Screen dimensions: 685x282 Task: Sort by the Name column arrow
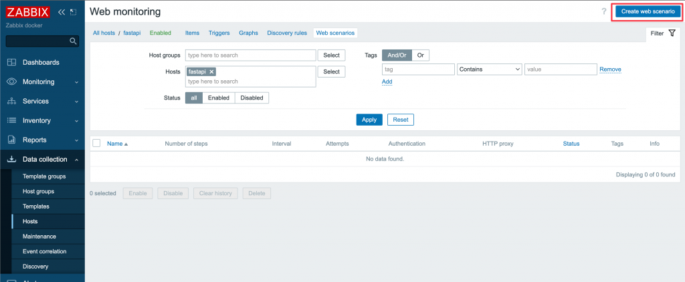pyautogui.click(x=126, y=144)
